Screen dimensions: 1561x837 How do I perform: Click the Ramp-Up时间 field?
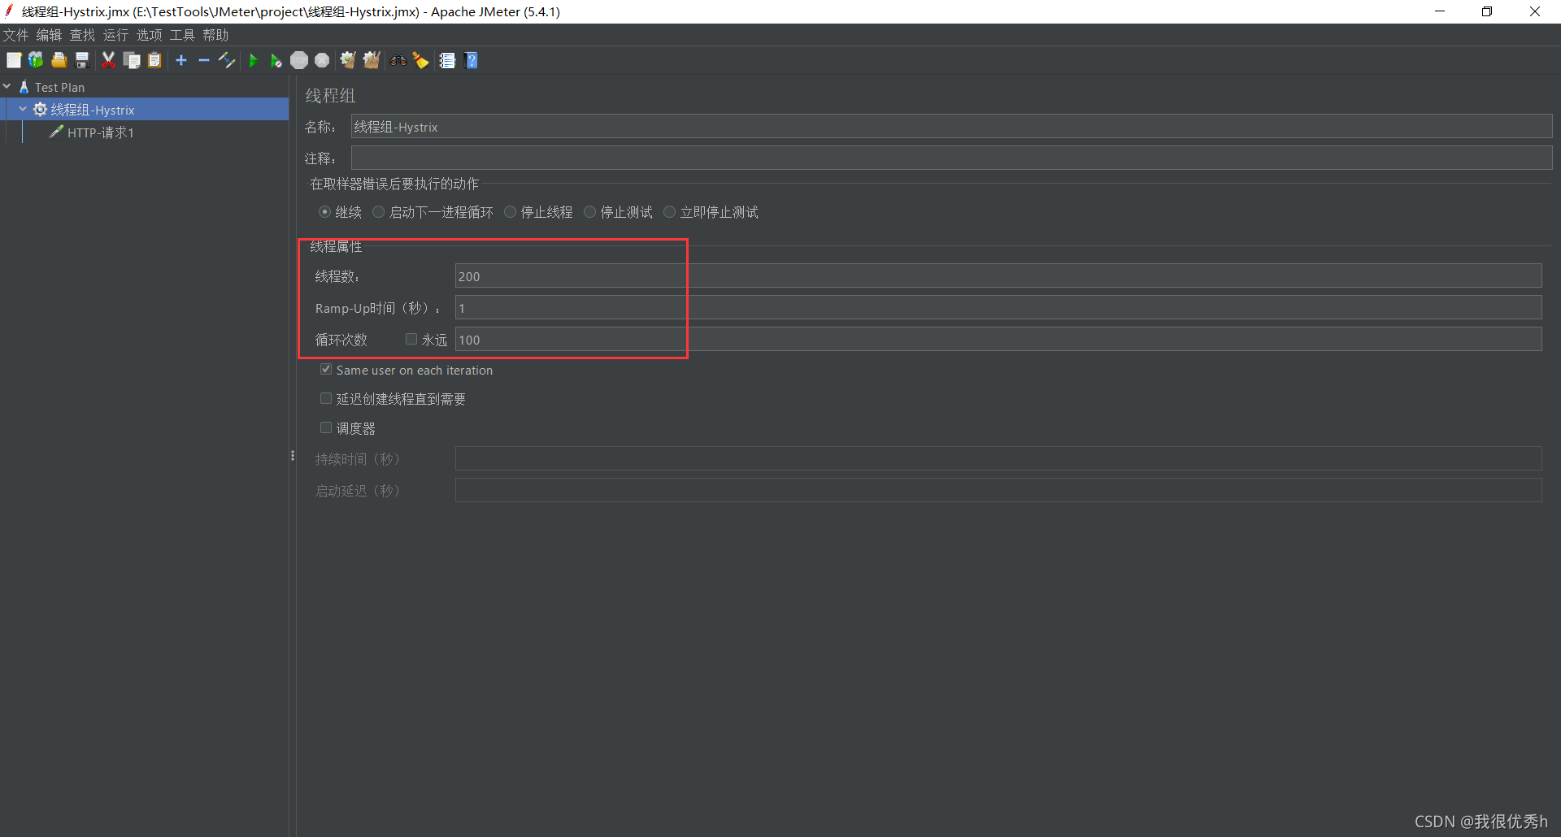pos(998,308)
